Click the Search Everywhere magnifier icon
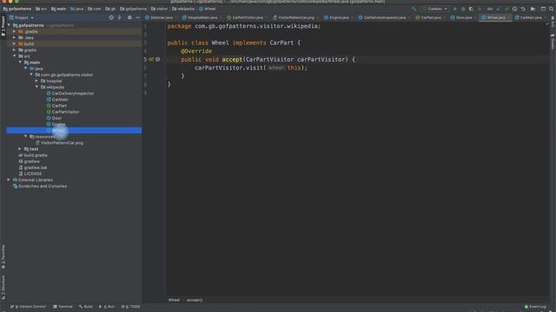Screen dimensions: 556x312 [552, 9]
